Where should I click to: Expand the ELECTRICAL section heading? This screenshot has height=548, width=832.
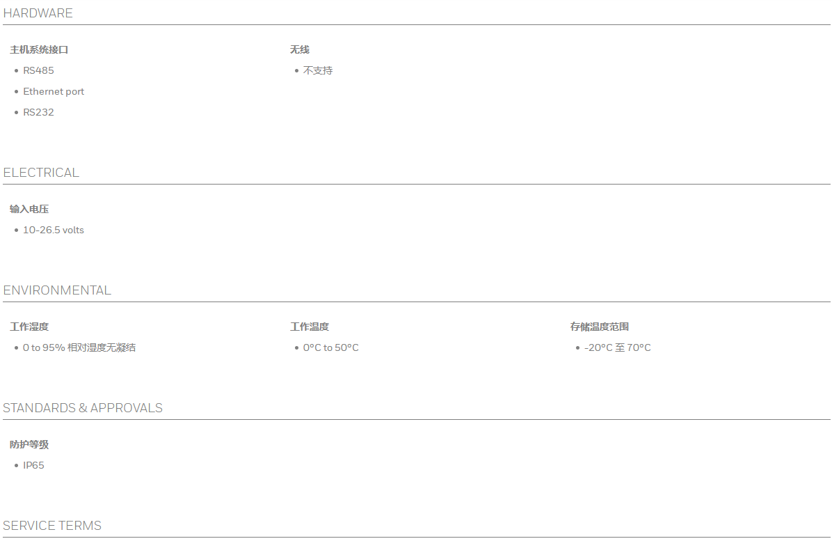pos(41,173)
